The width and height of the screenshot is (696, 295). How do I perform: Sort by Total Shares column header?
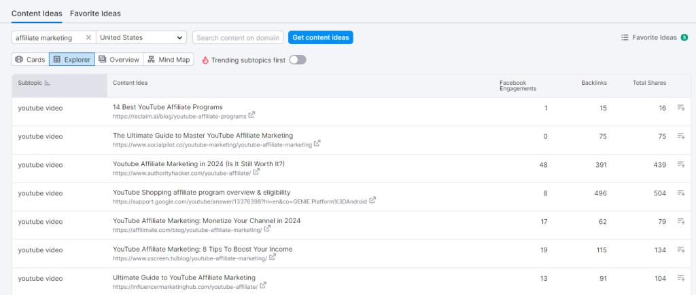point(649,83)
